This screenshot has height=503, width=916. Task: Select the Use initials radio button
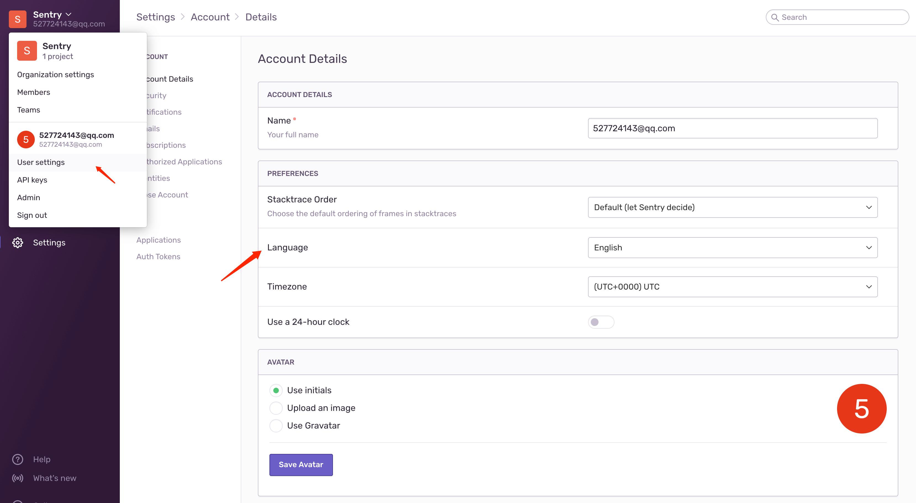point(276,390)
